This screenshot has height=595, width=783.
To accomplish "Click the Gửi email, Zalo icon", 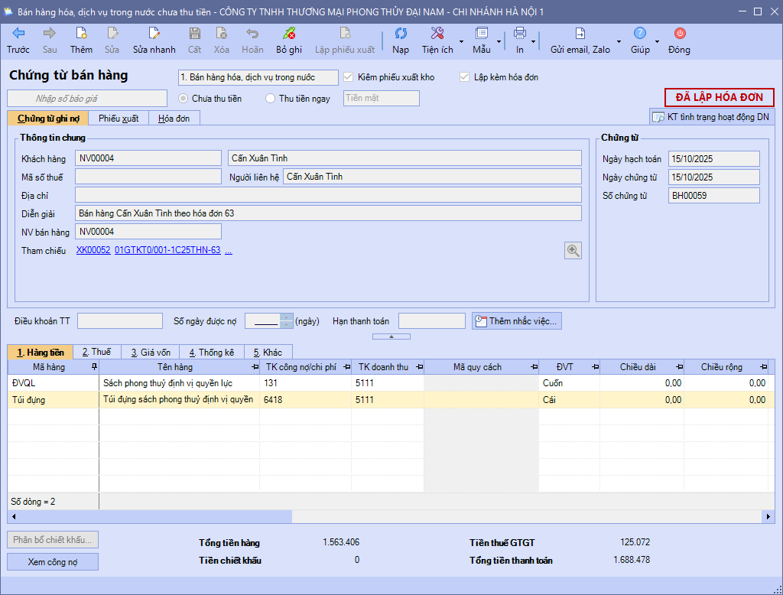I will 580,34.
